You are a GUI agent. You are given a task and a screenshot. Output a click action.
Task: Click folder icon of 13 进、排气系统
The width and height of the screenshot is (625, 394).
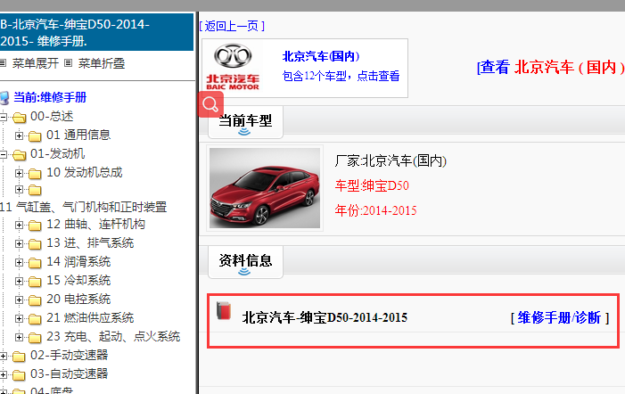35,244
